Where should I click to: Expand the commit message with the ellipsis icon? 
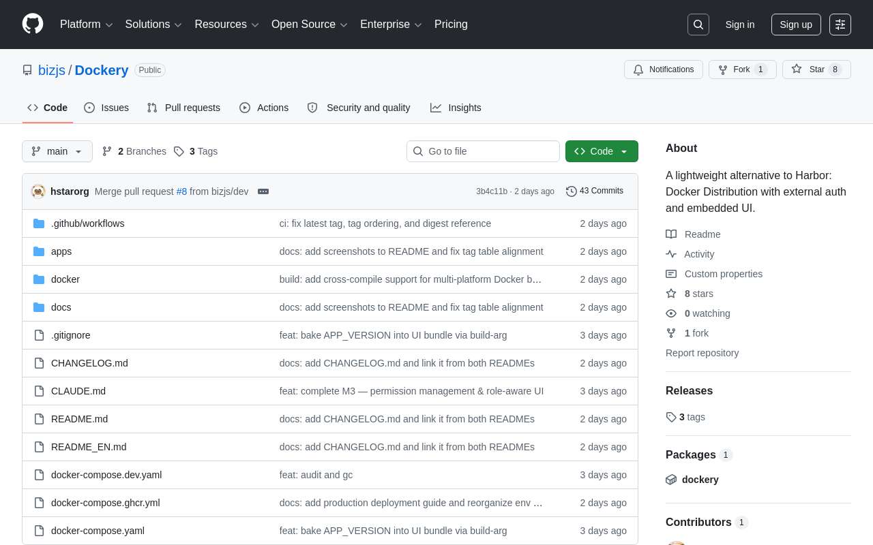263,191
